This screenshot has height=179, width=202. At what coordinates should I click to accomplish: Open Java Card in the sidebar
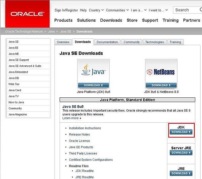(29, 90)
